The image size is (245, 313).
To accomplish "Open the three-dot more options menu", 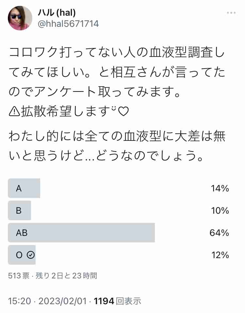I will (x=231, y=13).
